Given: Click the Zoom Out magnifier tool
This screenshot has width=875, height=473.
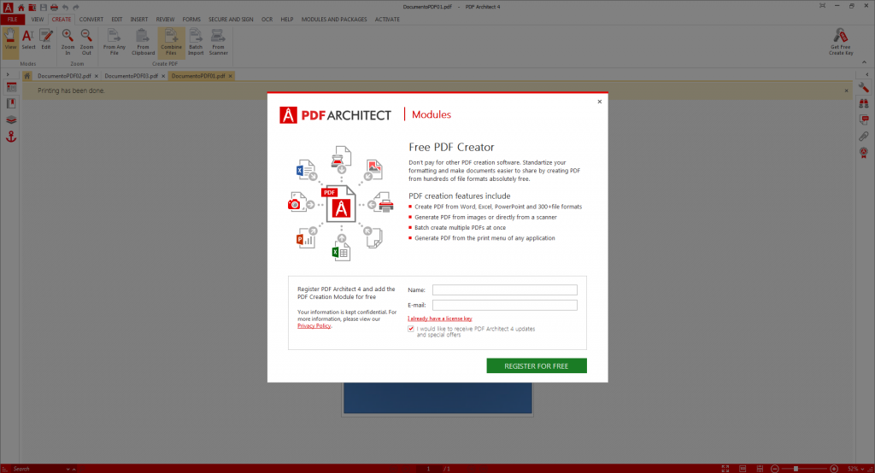Looking at the screenshot, I should [x=86, y=42].
